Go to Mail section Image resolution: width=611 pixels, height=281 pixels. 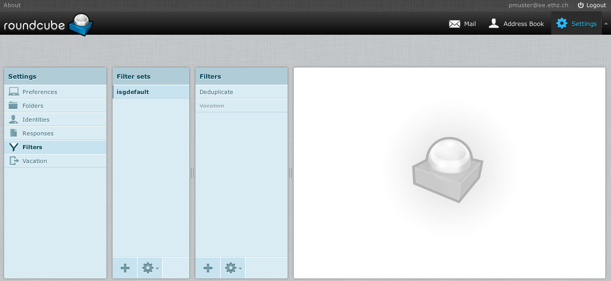coord(463,24)
